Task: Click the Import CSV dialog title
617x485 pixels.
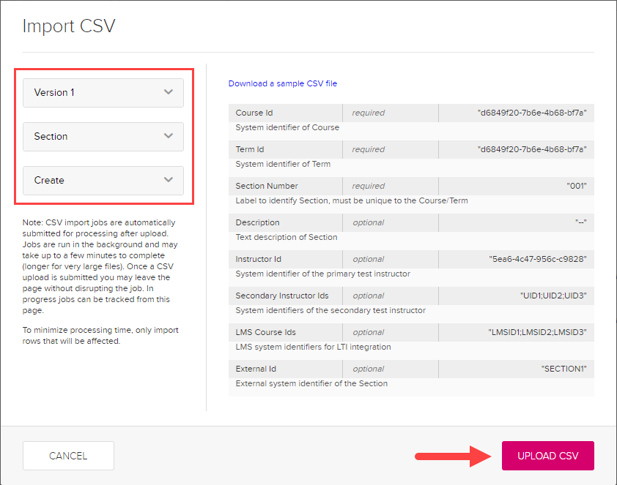Action: 69,26
